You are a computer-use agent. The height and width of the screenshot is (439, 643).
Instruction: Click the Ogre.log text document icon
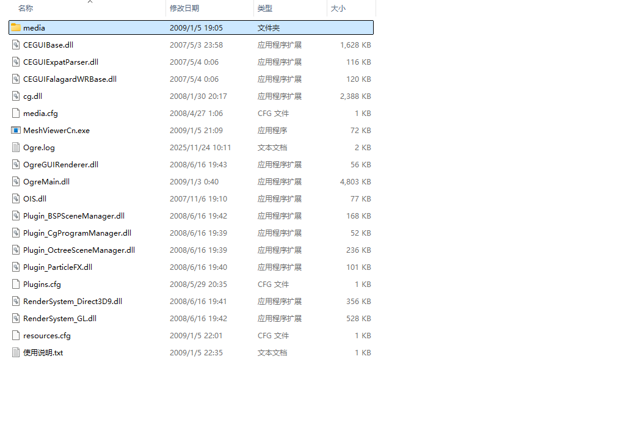coord(16,147)
